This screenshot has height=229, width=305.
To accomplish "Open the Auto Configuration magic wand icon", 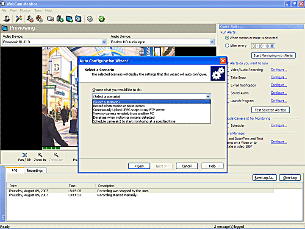I will click(19, 19).
